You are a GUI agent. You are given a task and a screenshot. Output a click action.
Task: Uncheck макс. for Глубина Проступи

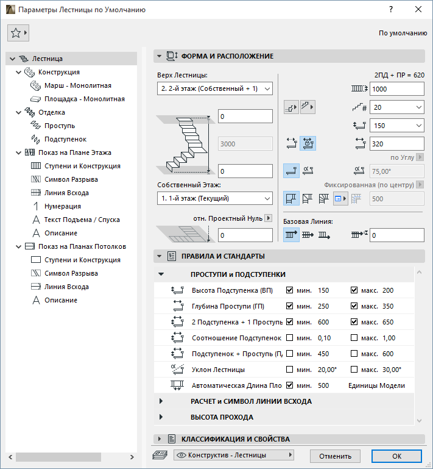[x=354, y=306]
